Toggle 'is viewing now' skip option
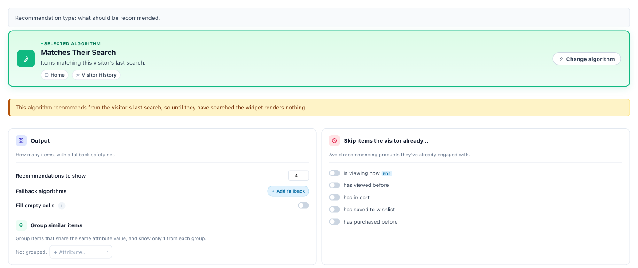Screen dimensions: 638x268 [x=335, y=173]
